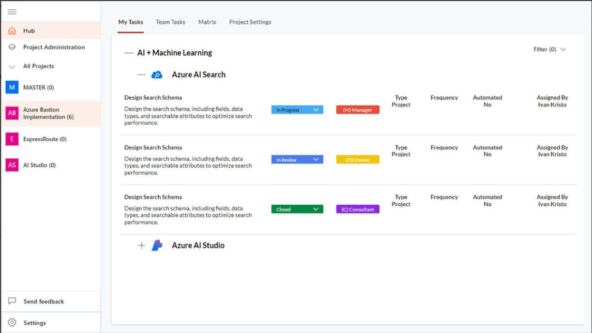
Task: Click description text of the In Review task
Action: tap(188, 166)
